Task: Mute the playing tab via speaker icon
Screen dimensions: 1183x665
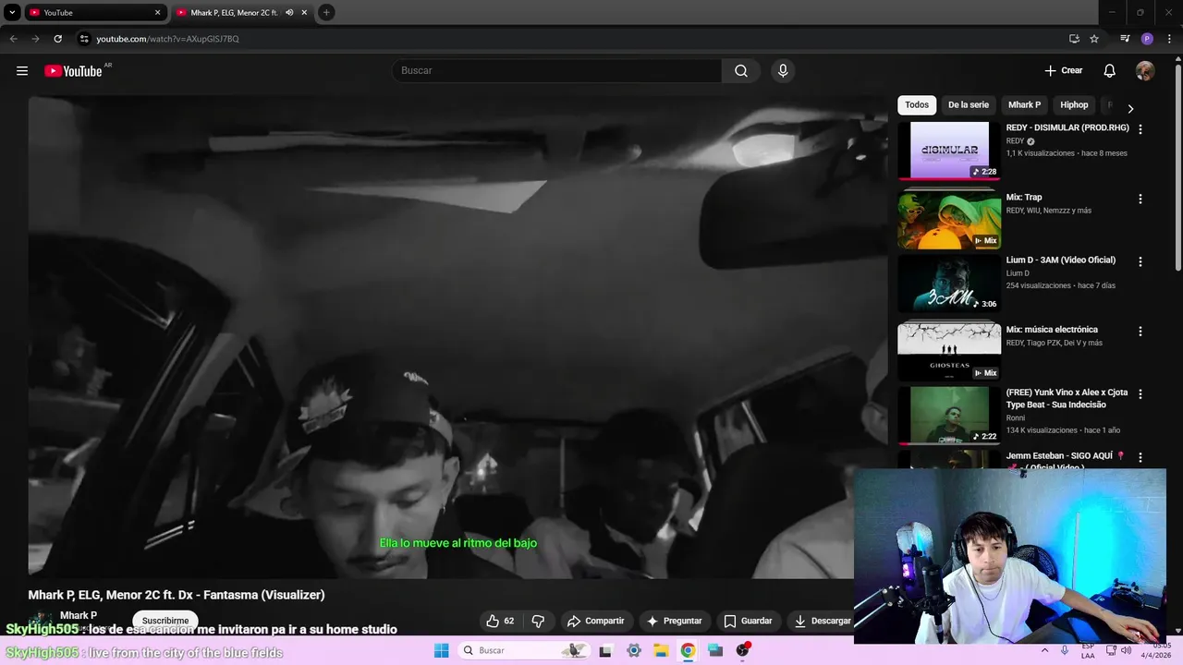Action: tap(289, 13)
